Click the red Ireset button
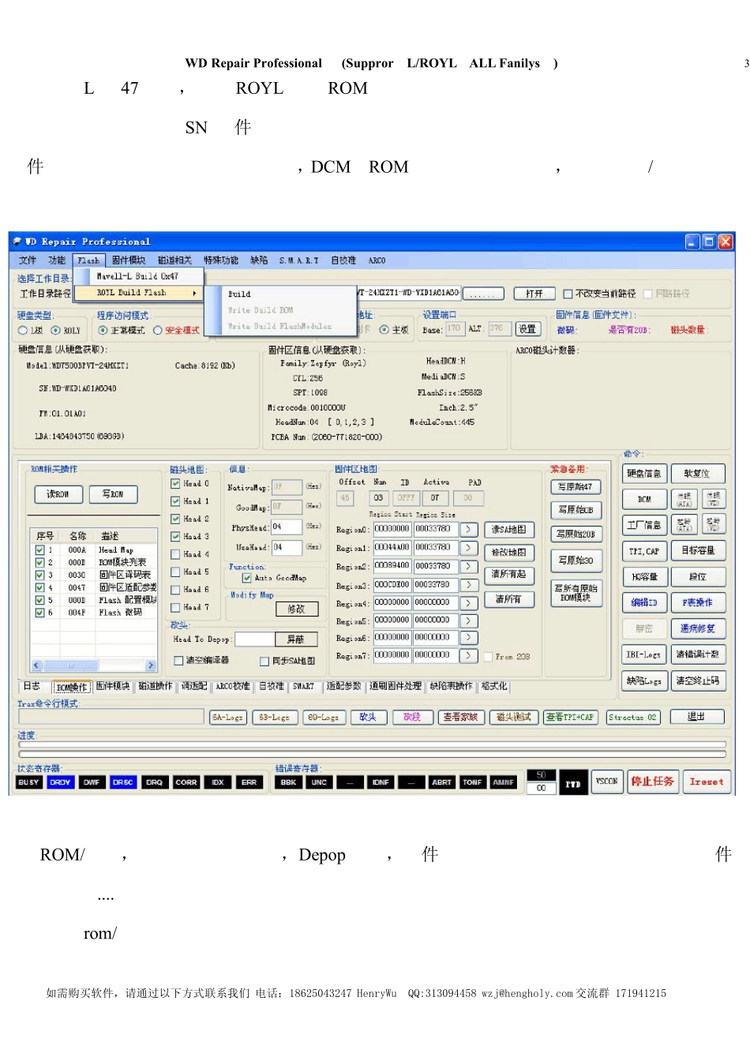Image resolution: width=750 pixels, height=1061 pixels. 707,782
